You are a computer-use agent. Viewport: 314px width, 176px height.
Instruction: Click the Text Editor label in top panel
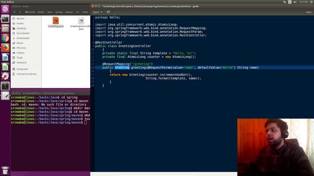click(x=8, y=2)
